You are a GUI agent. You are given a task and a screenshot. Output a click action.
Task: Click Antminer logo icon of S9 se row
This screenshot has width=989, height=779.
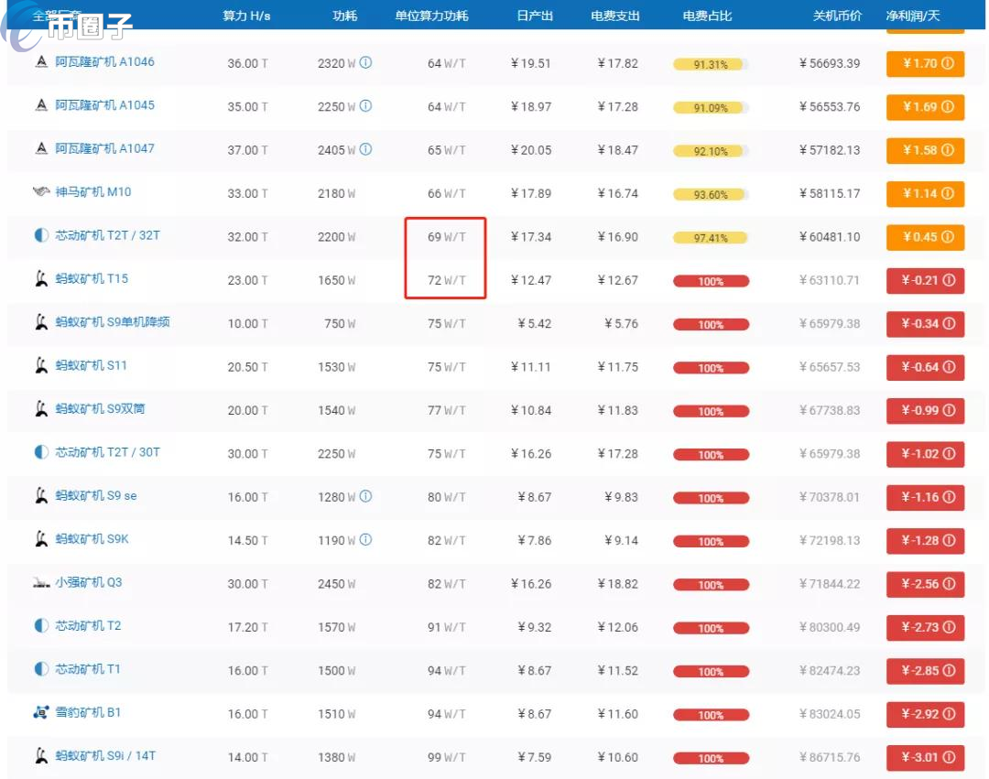tap(41, 495)
